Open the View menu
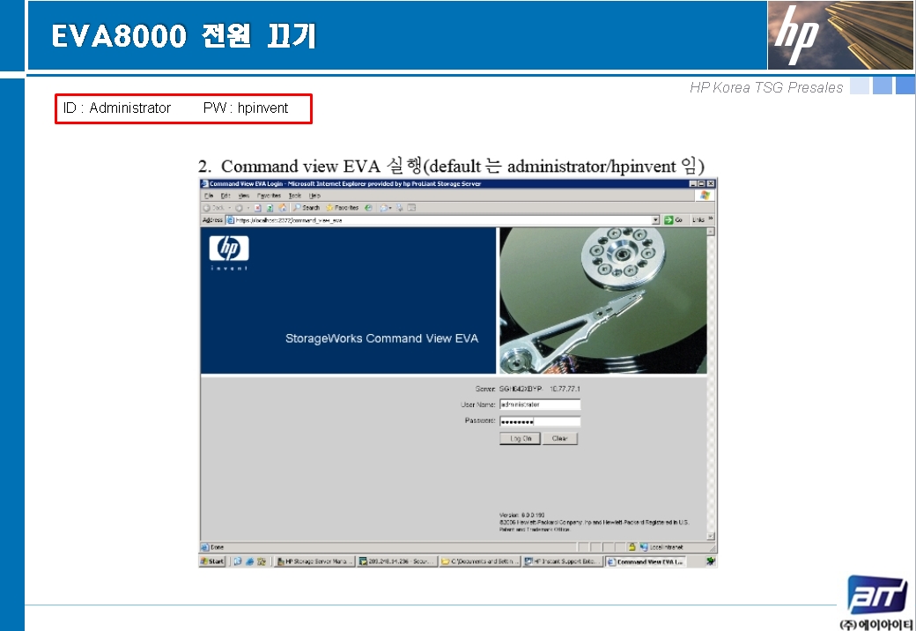This screenshot has height=631, width=916. tap(244, 196)
